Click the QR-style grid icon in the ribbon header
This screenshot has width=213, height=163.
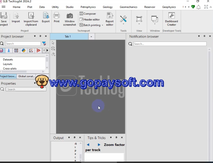(x=206, y=7)
